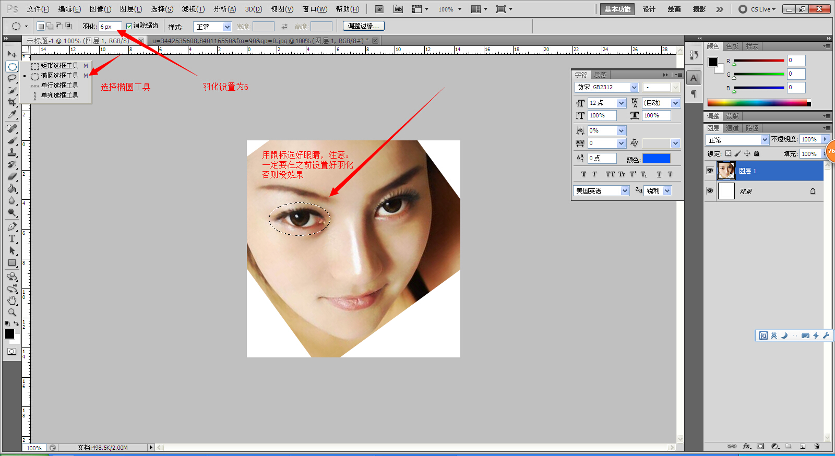Viewport: 835px width, 456px height.
Task: Toggle Quick Mask mode icon
Action: coord(11,351)
